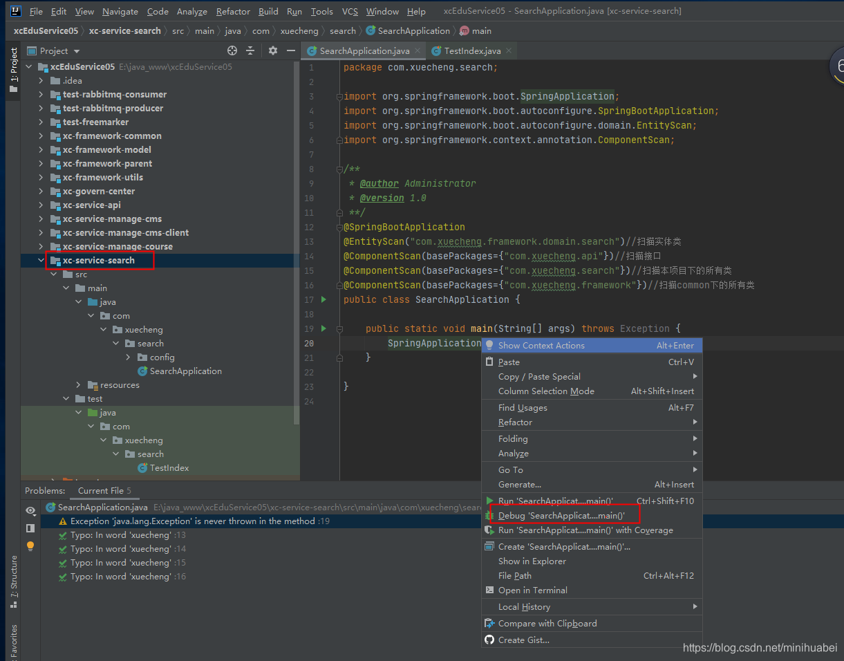Image resolution: width=844 pixels, height=661 pixels.
Task: Choose Compare with Clipboard
Action: (592, 623)
